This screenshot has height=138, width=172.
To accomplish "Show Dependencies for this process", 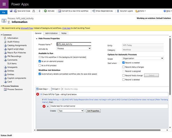I will [x=103, y=11].
